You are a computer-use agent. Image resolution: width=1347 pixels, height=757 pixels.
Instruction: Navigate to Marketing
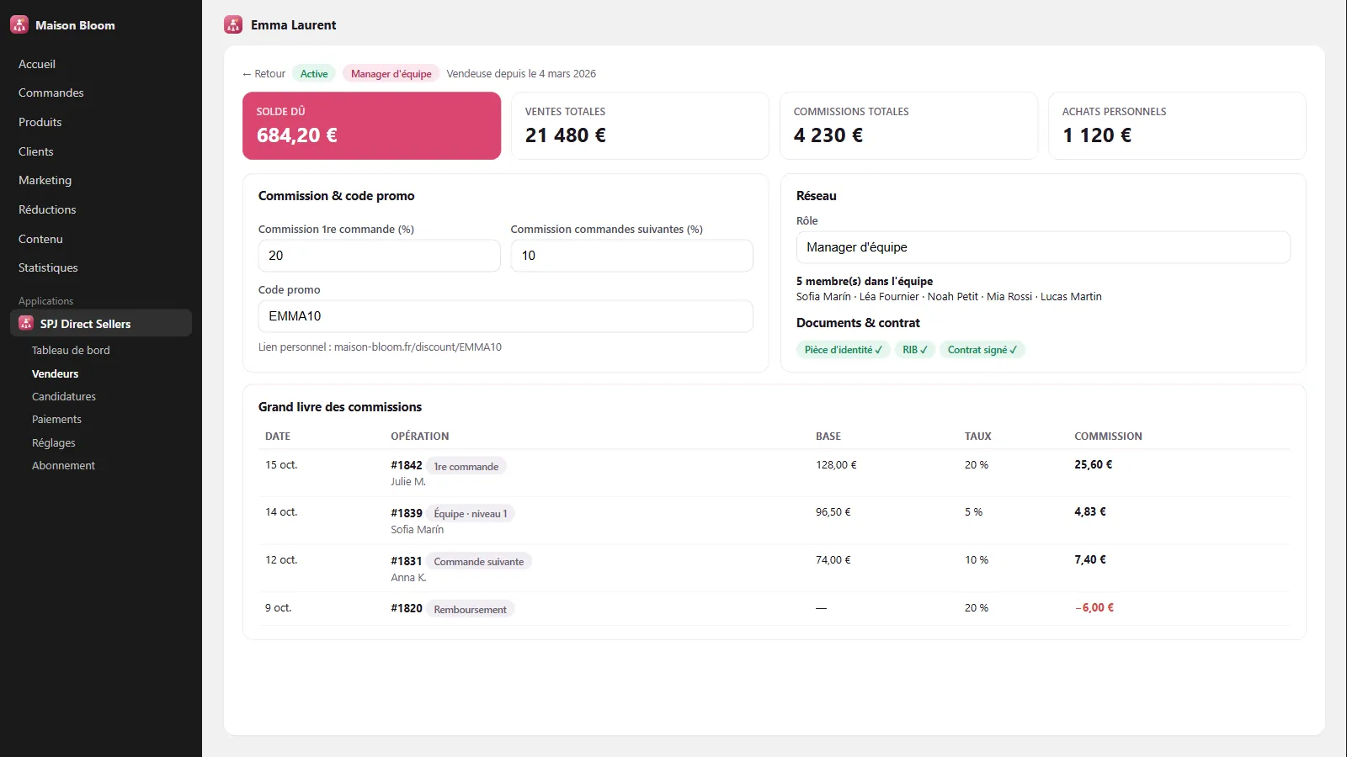point(45,180)
